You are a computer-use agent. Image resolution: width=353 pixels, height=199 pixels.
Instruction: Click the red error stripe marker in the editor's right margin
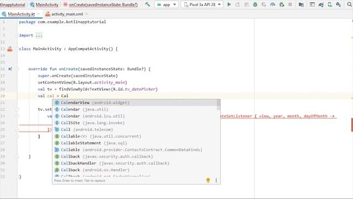click(352, 124)
